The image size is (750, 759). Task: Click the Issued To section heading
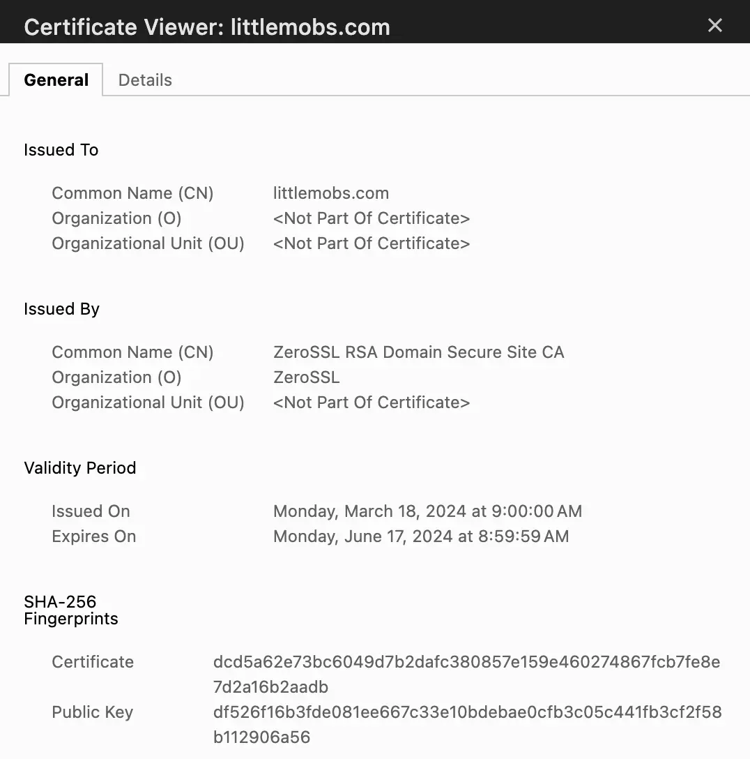click(61, 149)
